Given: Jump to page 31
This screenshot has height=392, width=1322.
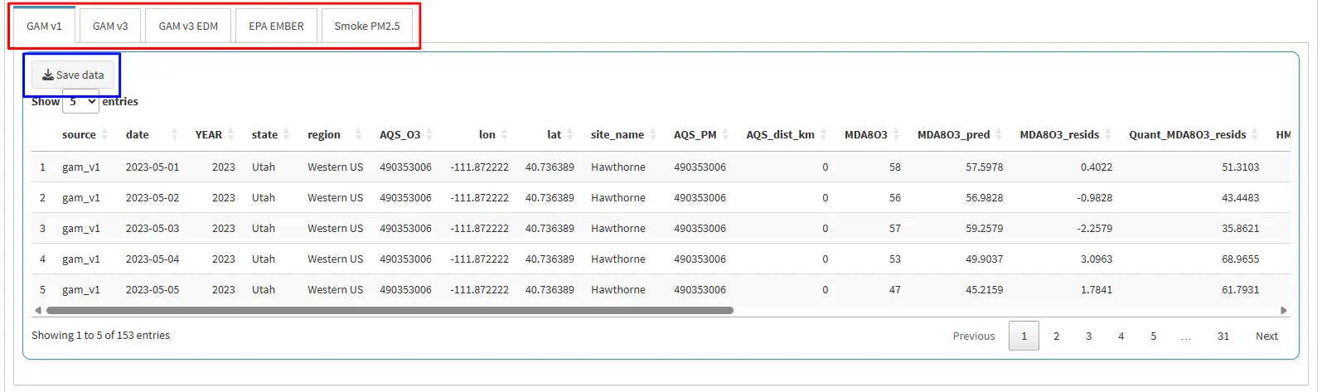Looking at the screenshot, I should coord(1223,336).
